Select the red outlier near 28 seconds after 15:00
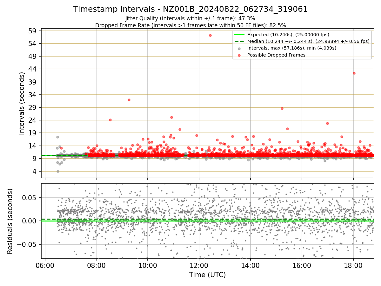The image size is (381, 286). [282, 108]
